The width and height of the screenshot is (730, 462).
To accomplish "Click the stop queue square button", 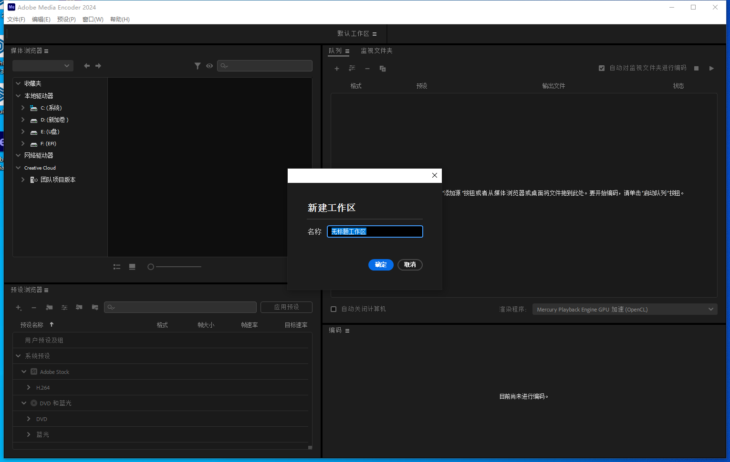I will (697, 68).
